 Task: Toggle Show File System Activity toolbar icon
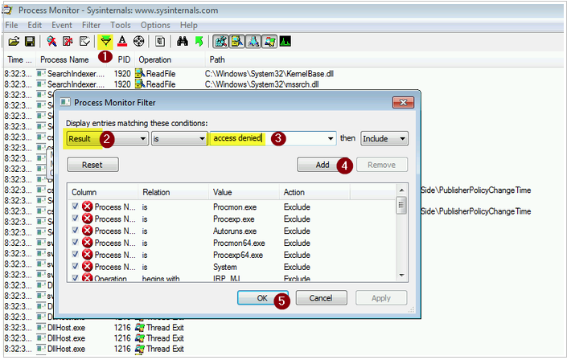coord(236,42)
